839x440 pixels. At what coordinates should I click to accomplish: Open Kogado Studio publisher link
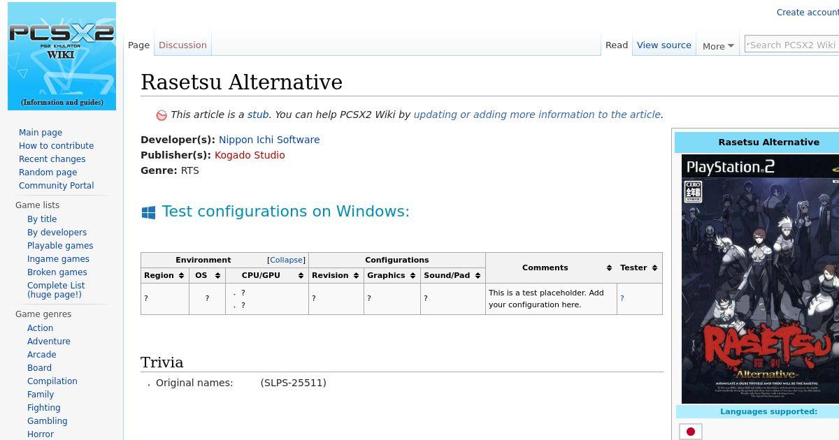[250, 155]
